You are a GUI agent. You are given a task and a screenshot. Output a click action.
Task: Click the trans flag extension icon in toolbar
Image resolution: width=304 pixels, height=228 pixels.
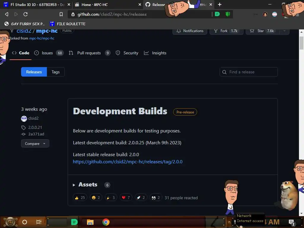[275, 14]
